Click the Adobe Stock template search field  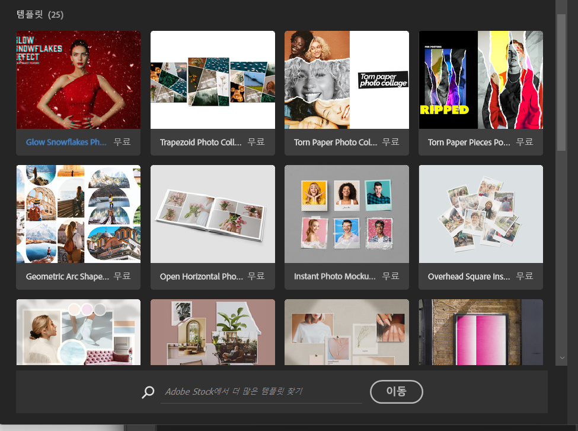click(261, 392)
